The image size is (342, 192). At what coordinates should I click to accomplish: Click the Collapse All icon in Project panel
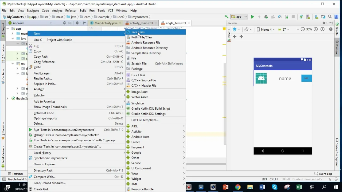click(70, 23)
